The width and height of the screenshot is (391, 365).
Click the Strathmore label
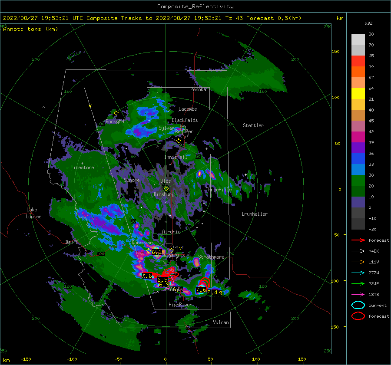211,257
